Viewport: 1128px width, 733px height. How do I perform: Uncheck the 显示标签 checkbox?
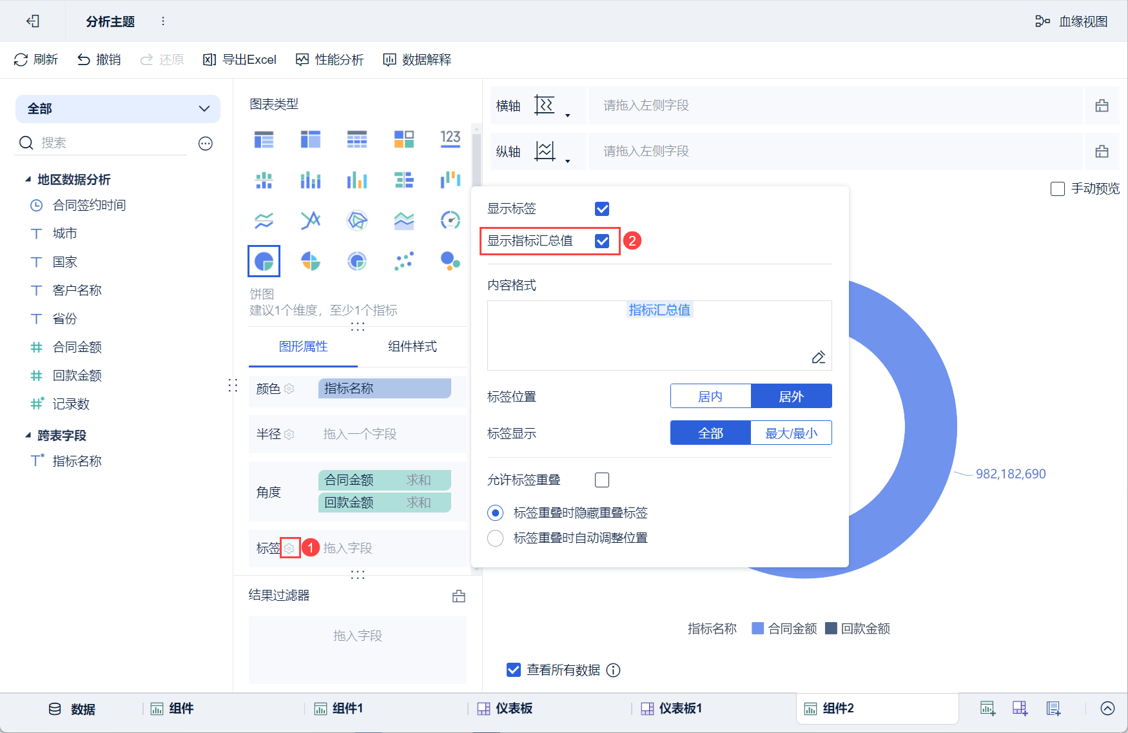point(602,208)
